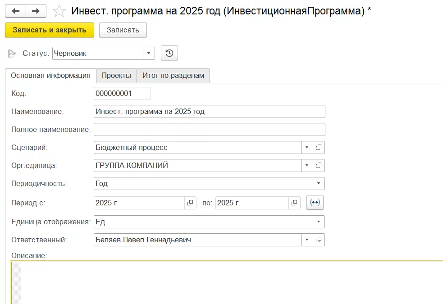Image resolution: width=443 pixels, height=304 pixels.
Task: Open the date picker for Период с
Action: click(191, 203)
